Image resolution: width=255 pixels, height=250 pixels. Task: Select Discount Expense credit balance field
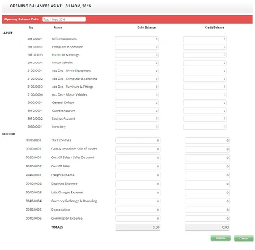point(207,184)
